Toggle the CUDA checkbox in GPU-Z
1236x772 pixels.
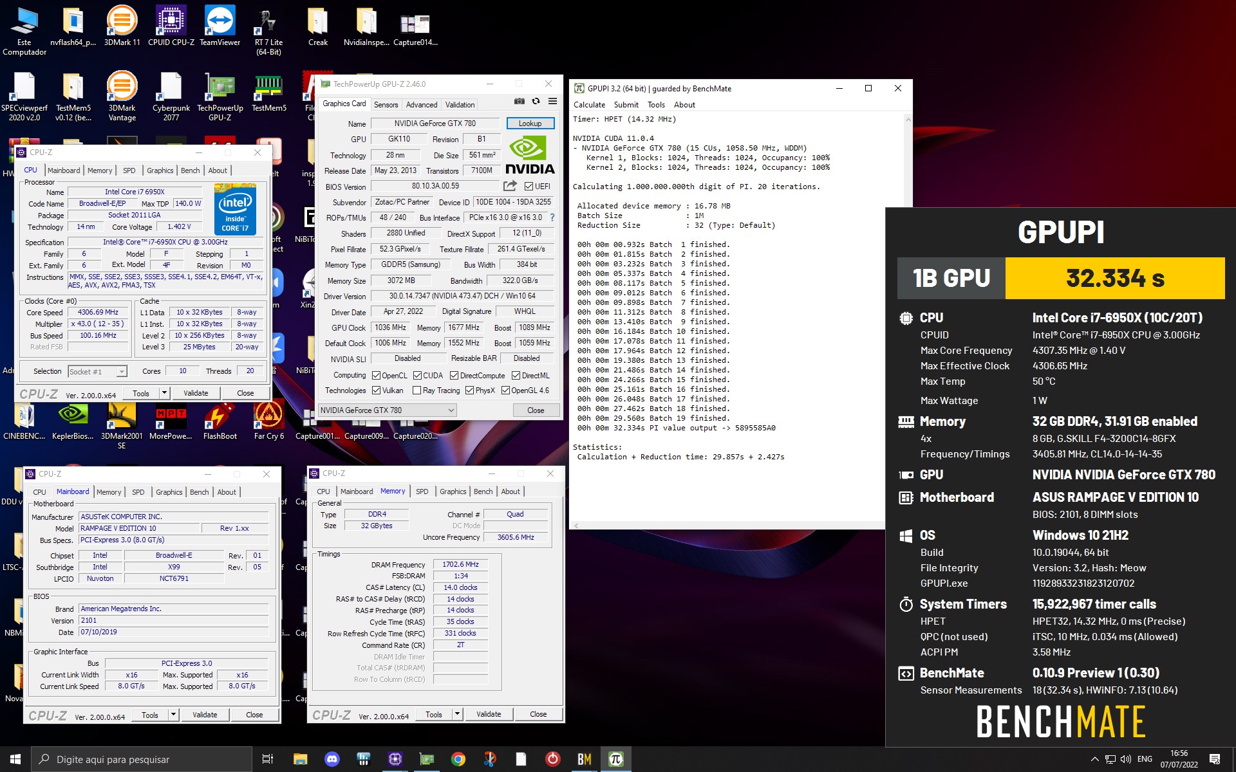(417, 376)
